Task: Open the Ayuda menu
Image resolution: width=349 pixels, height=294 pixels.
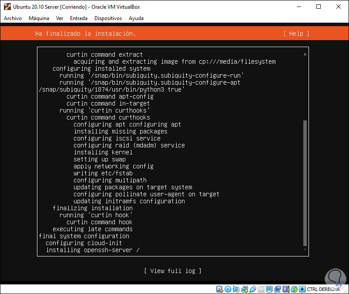Action: click(x=136, y=18)
